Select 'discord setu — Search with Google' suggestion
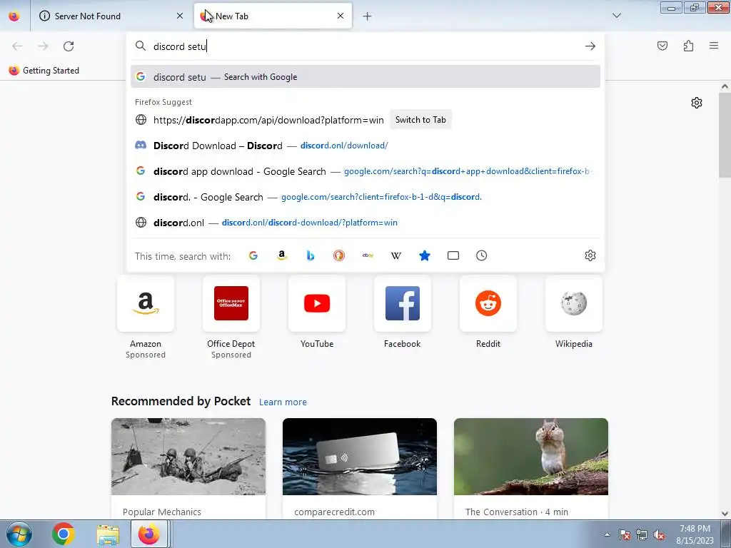This screenshot has width=731, height=548. point(365,77)
